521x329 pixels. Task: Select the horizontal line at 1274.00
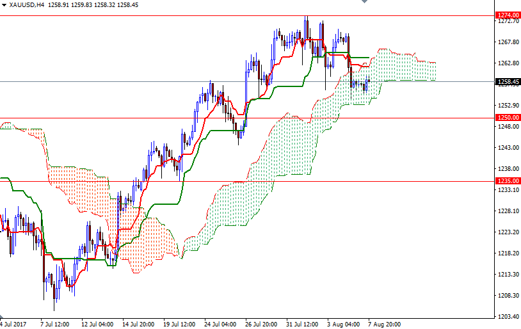click(x=192, y=15)
